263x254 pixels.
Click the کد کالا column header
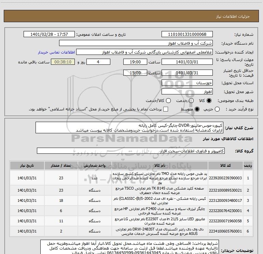[225, 165]
